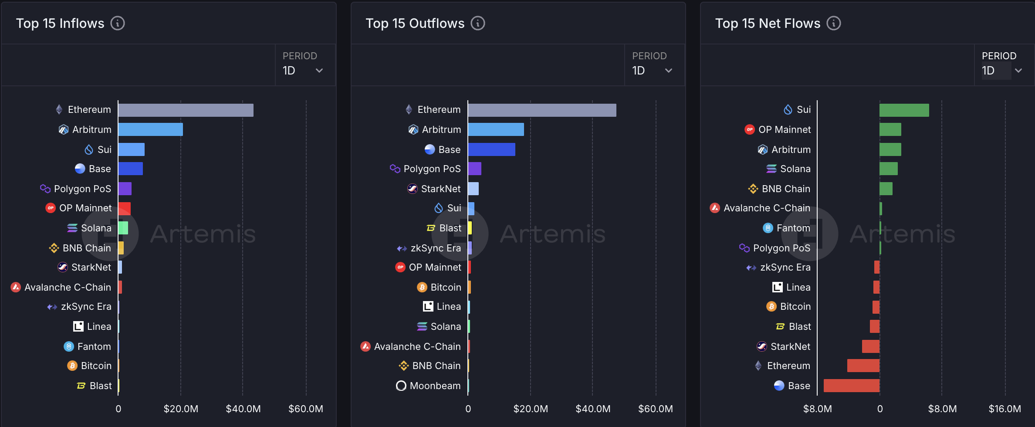Image resolution: width=1035 pixels, height=427 pixels.
Task: Click the zkSync Era label in Outflows
Action: pyautogui.click(x=436, y=248)
